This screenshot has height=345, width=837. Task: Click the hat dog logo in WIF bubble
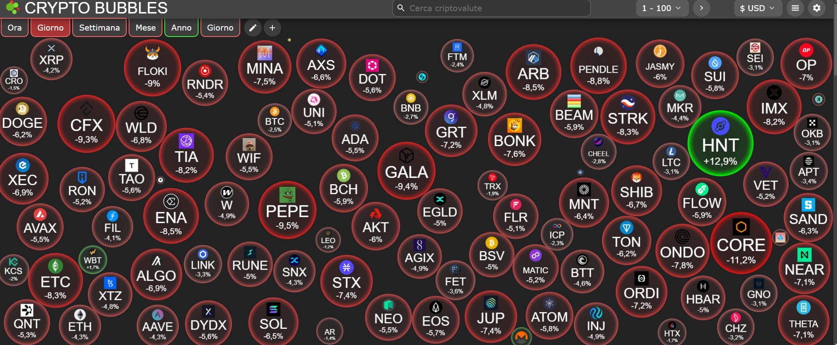point(249,145)
